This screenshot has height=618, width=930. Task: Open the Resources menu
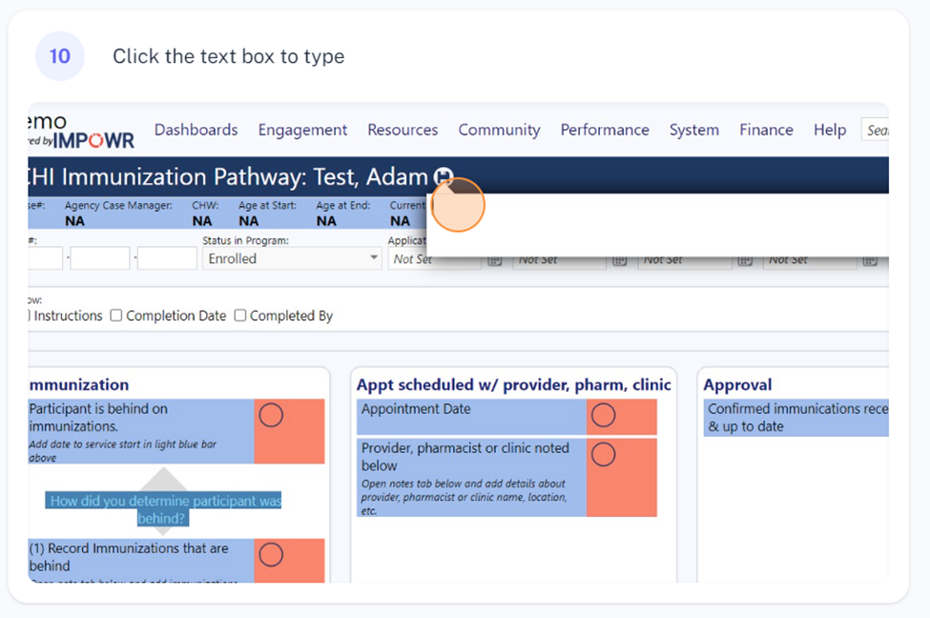coord(403,130)
